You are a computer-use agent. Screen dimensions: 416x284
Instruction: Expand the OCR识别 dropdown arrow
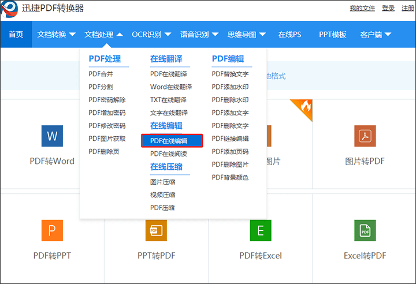(168, 35)
